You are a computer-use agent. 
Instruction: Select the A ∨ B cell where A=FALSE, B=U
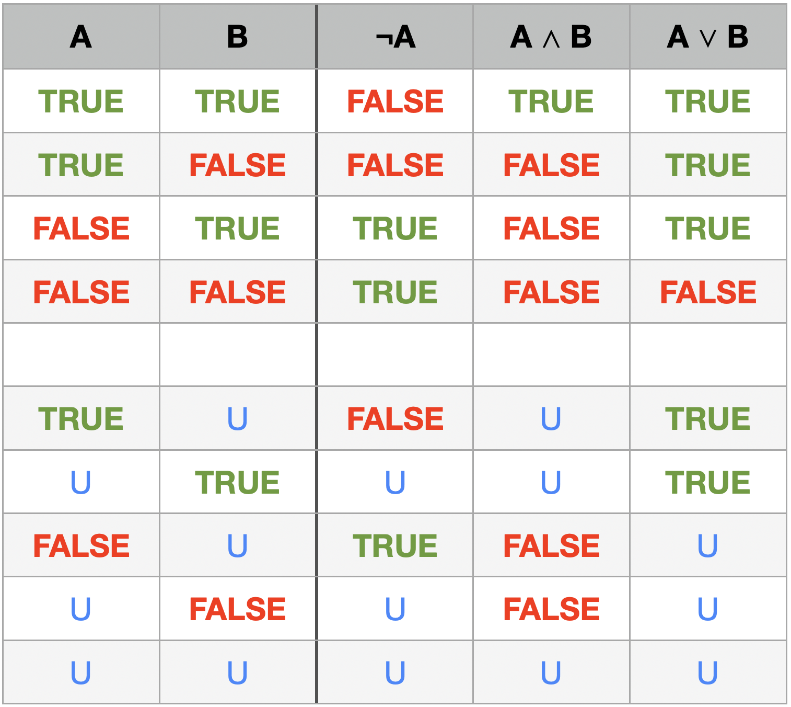click(x=708, y=545)
